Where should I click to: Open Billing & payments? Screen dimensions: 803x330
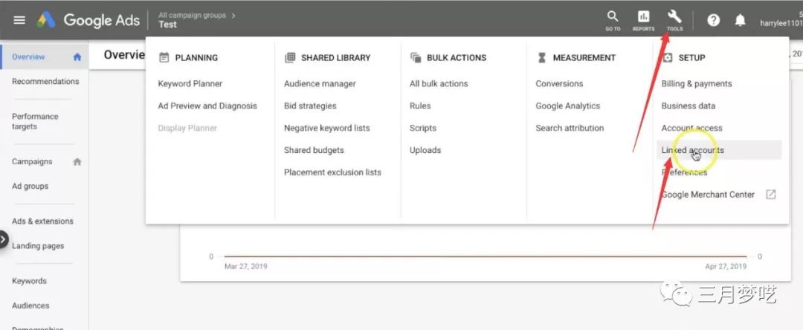[x=697, y=84]
